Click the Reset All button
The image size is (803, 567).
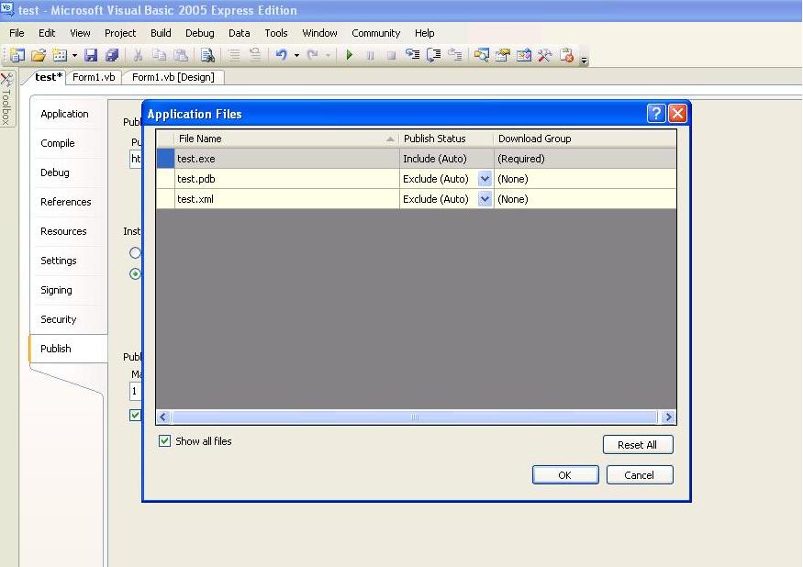click(x=638, y=444)
